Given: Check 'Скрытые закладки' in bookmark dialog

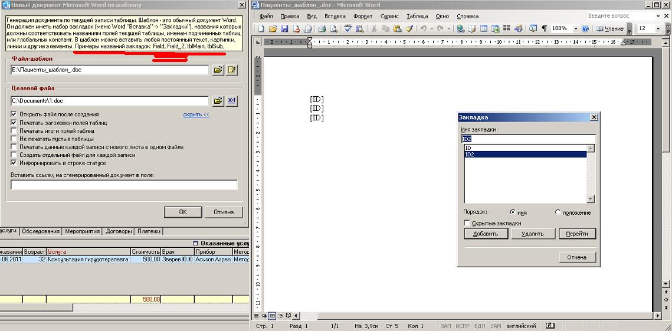Looking at the screenshot, I should point(467,223).
